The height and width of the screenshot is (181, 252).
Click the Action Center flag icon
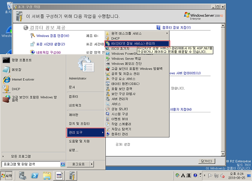[x=210, y=175]
